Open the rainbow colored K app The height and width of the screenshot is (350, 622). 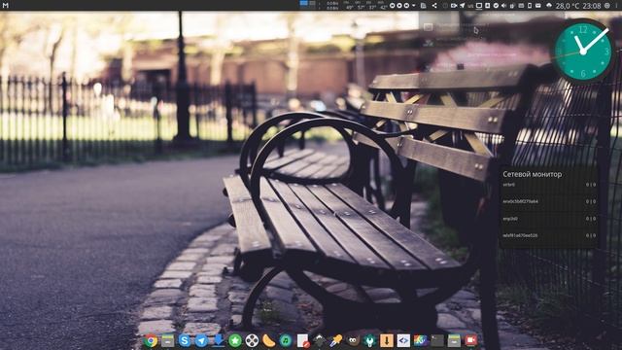tap(421, 341)
